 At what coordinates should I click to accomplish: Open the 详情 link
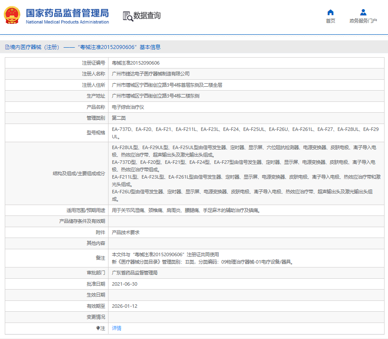click(x=117, y=328)
